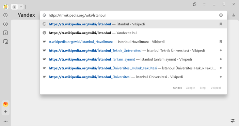Switch search engine to Vikipedi
Image resolution: width=239 pixels, height=126 pixels.
216,88
